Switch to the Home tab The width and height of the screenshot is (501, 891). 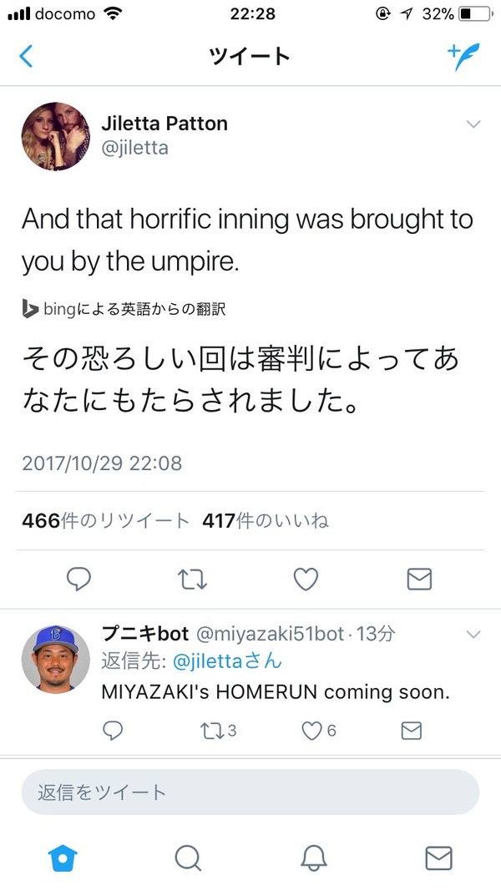click(x=63, y=858)
